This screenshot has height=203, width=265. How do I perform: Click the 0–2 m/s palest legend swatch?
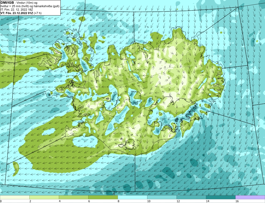[15, 197]
